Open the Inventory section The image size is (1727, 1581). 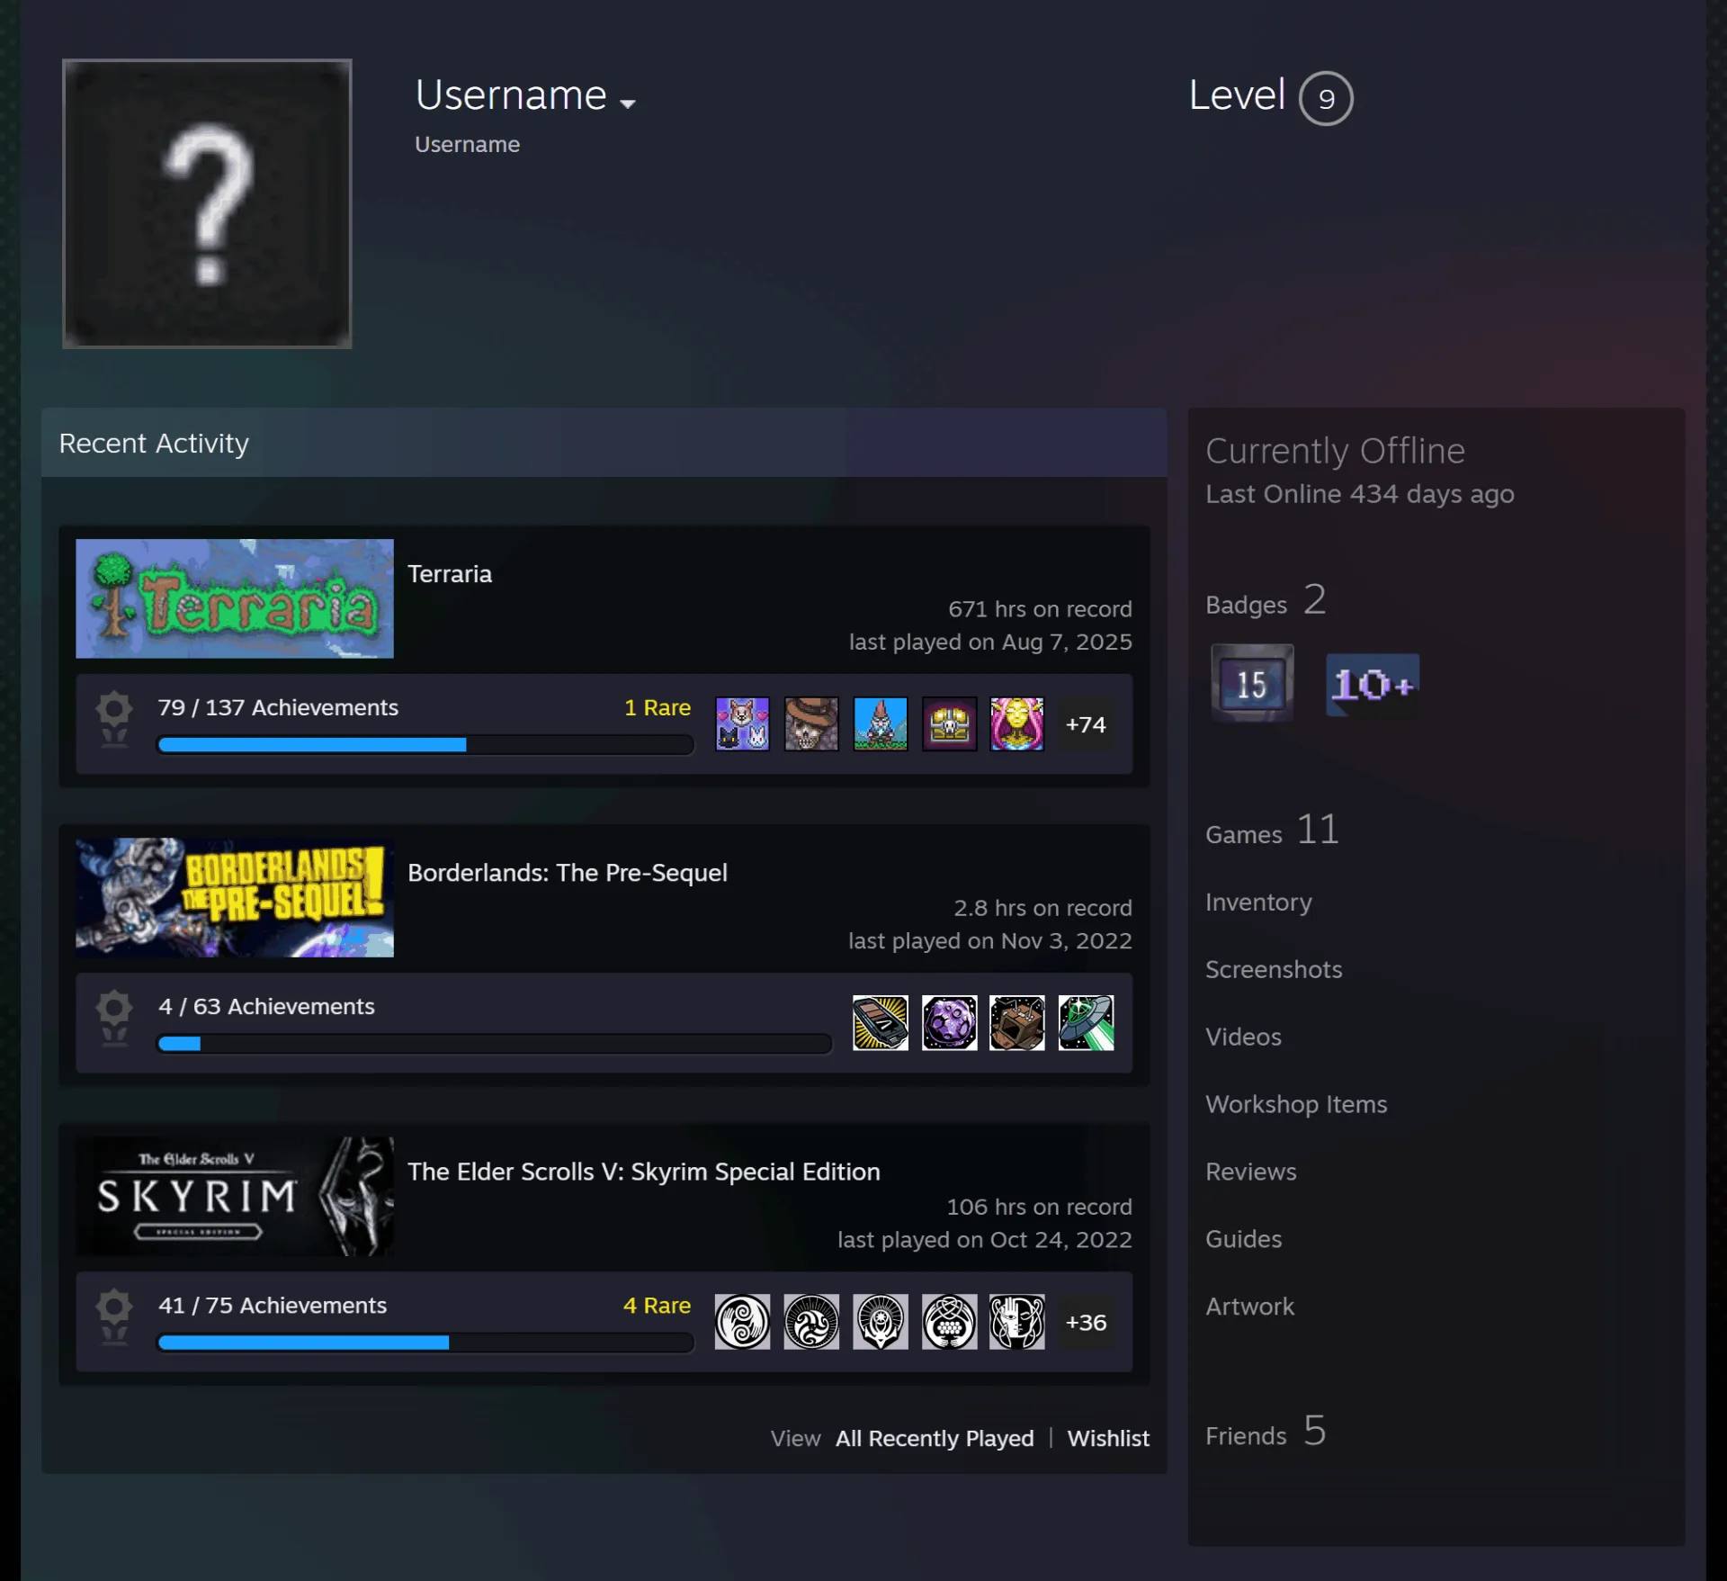pyautogui.click(x=1258, y=902)
